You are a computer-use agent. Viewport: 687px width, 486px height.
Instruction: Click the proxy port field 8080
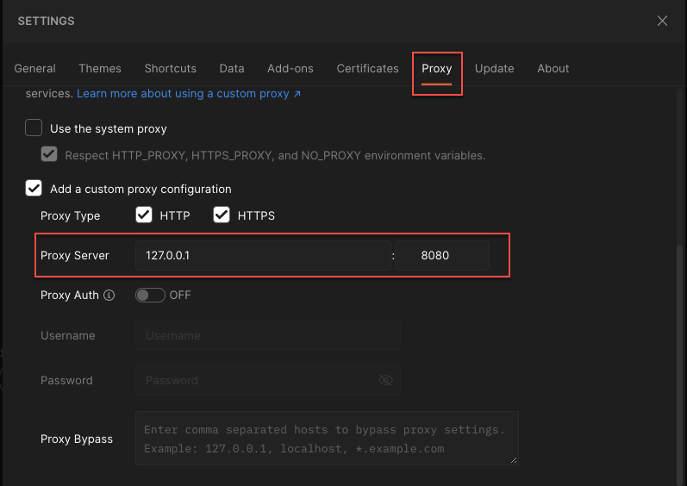442,255
